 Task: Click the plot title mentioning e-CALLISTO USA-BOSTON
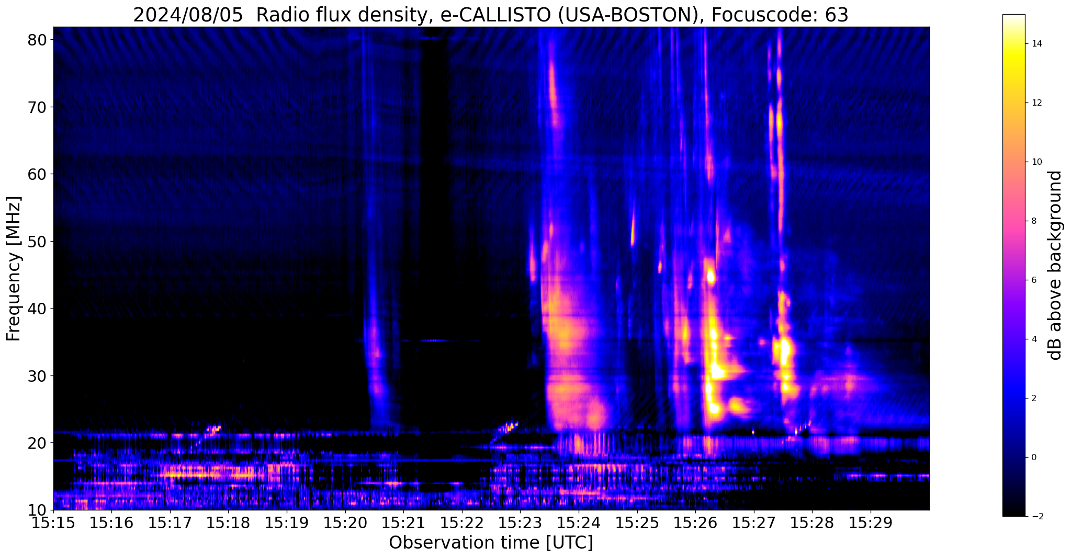coord(490,15)
